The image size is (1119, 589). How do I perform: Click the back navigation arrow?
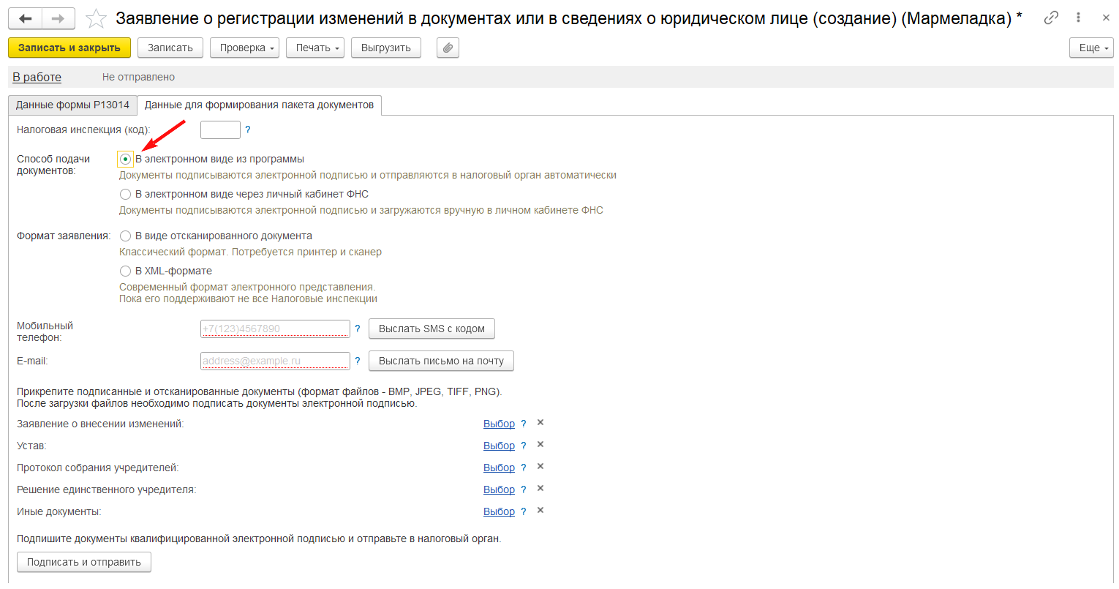tap(25, 19)
